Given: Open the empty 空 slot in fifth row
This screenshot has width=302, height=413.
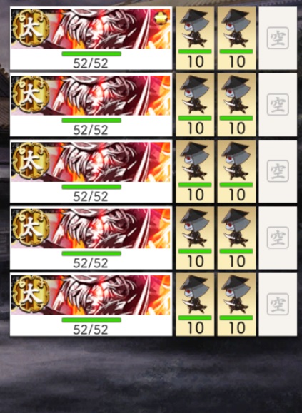Looking at the screenshot, I should [x=278, y=305].
